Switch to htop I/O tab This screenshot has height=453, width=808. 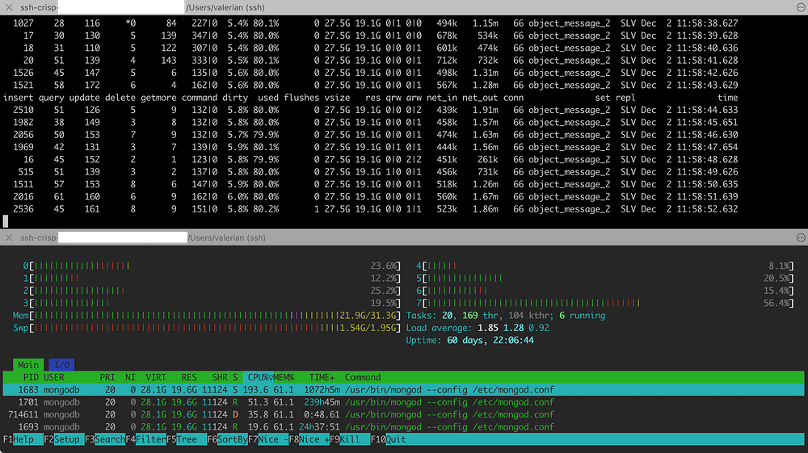pyautogui.click(x=61, y=364)
